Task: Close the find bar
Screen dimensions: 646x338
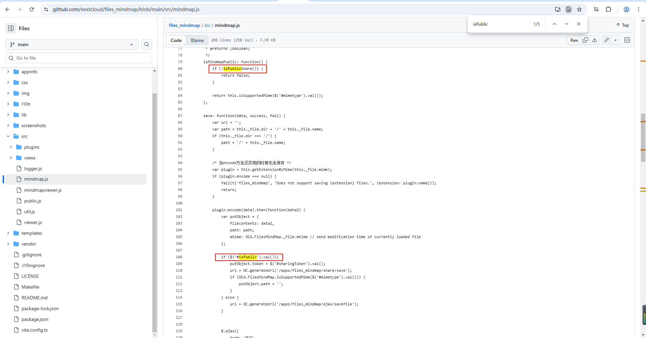Action: pyautogui.click(x=579, y=24)
